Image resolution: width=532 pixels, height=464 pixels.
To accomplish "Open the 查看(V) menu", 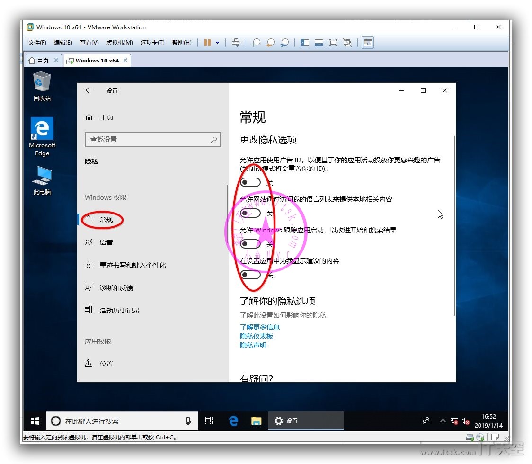I will pos(89,43).
